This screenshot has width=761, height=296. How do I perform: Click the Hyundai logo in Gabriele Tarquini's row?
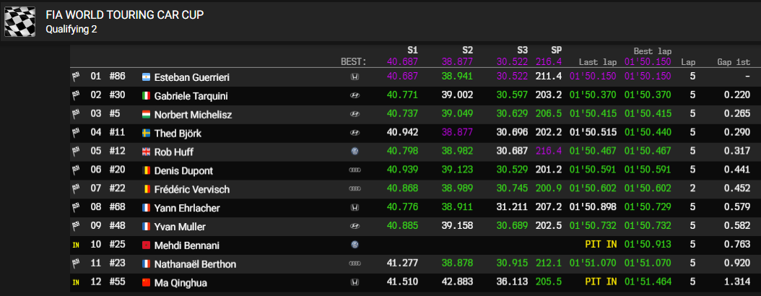point(355,95)
